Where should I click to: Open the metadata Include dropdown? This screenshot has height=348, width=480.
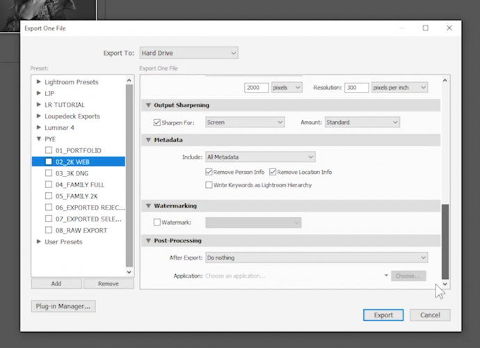pyautogui.click(x=260, y=157)
